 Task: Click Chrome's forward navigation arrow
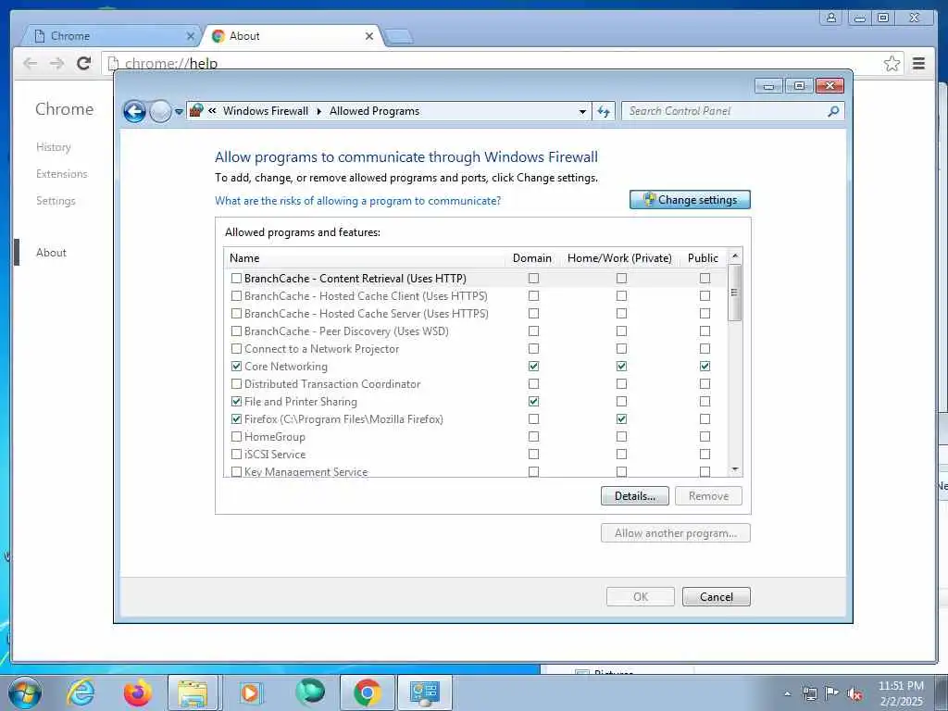pyautogui.click(x=56, y=64)
